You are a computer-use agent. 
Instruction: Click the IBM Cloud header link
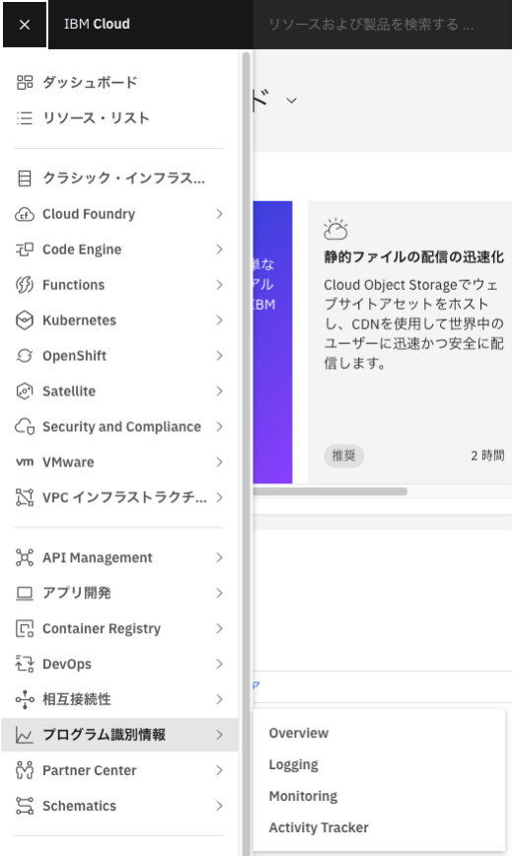[x=97, y=24]
